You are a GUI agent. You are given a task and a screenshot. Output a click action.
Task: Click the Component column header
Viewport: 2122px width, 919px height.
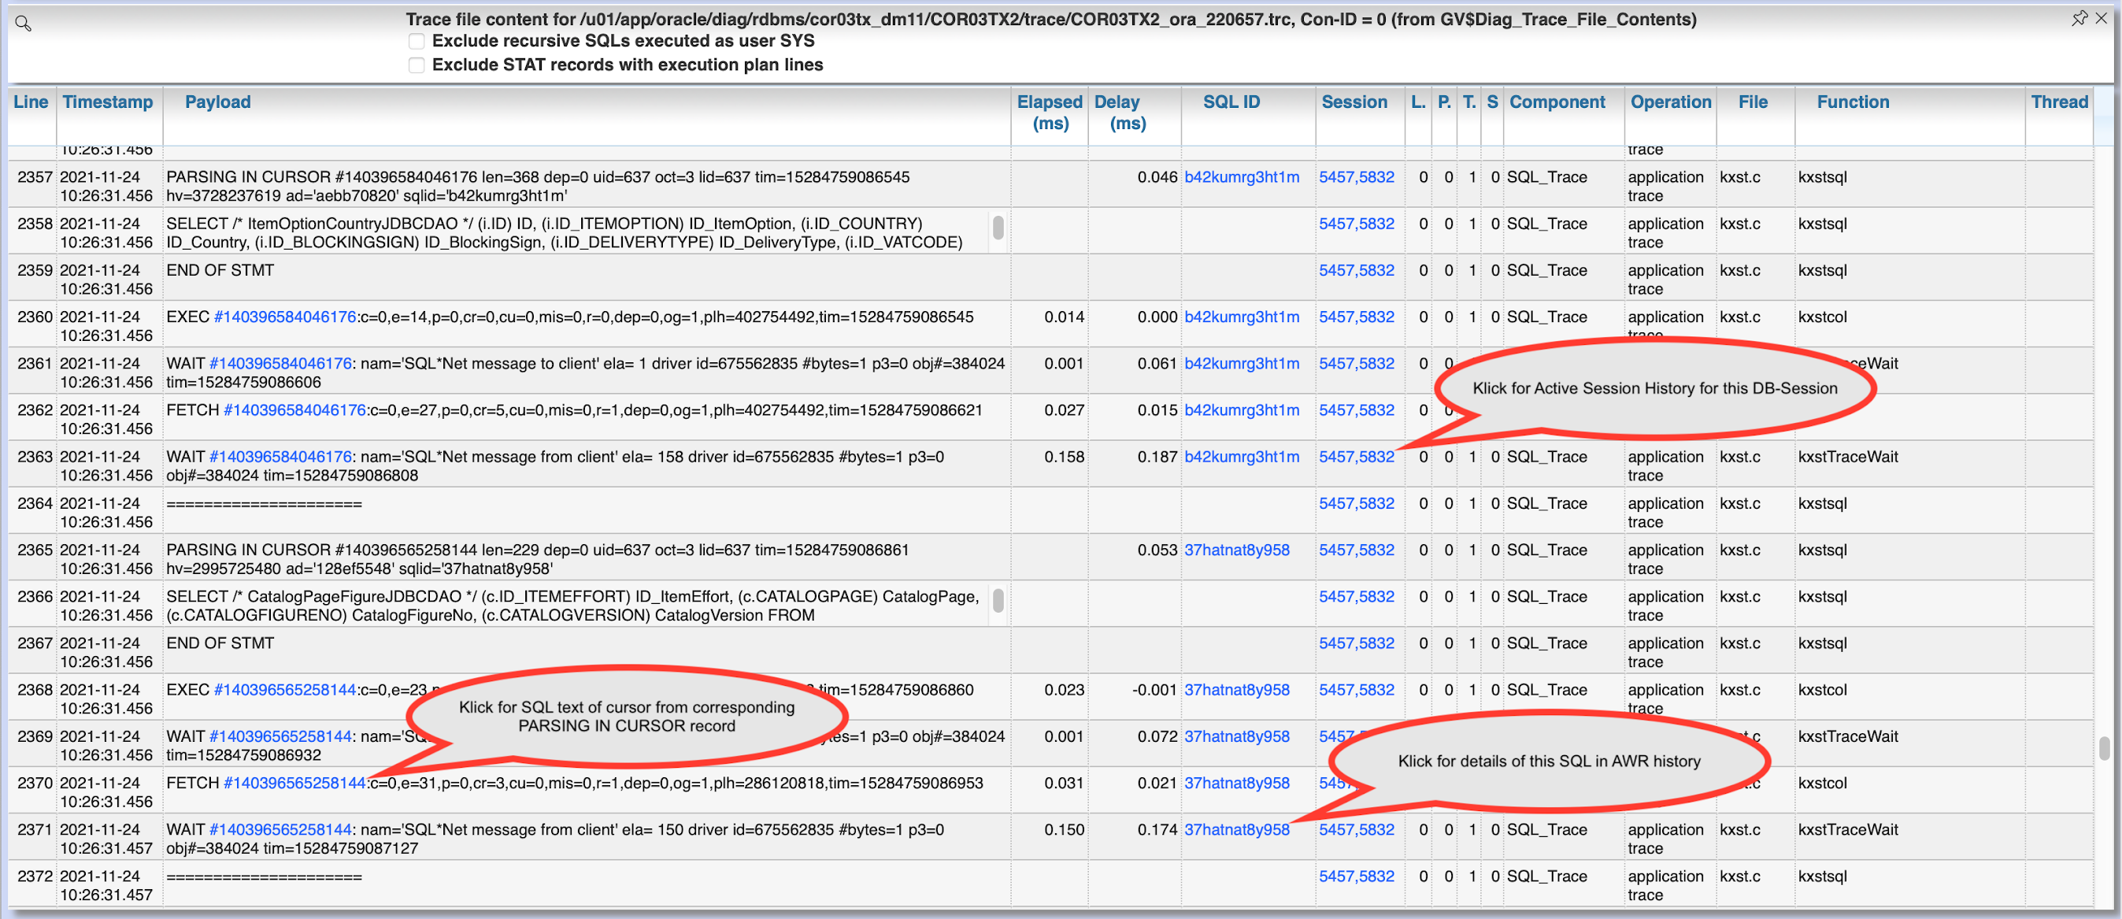click(x=1557, y=102)
